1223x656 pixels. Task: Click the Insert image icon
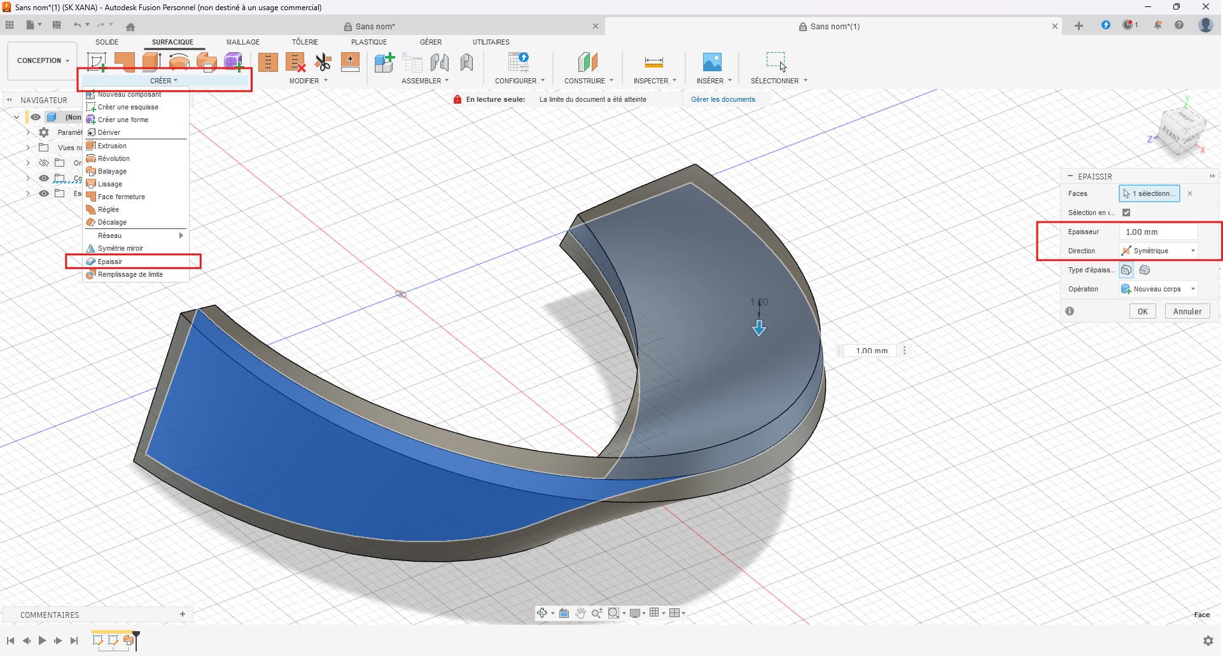[x=712, y=62]
